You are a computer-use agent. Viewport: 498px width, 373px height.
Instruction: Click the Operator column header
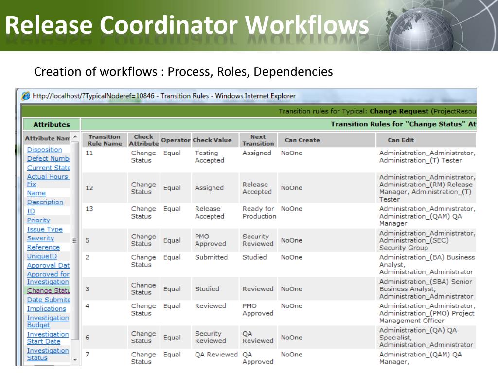pyautogui.click(x=176, y=140)
